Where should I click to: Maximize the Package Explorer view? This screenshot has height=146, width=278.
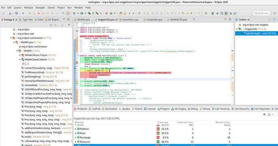click(x=68, y=19)
